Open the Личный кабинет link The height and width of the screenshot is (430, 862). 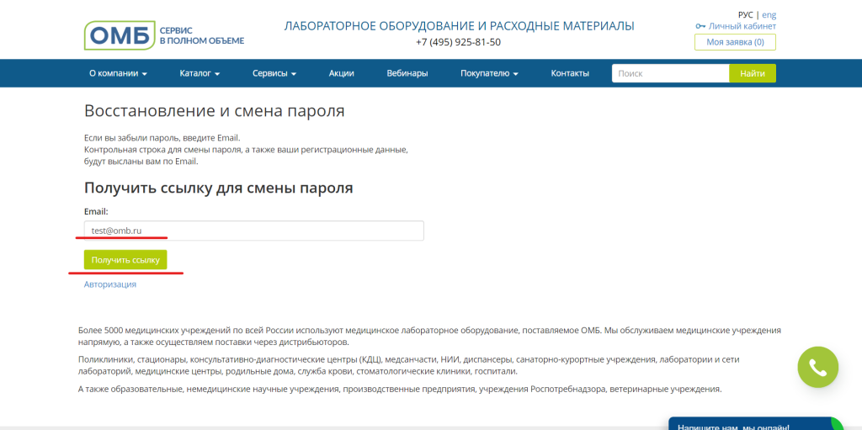click(742, 26)
